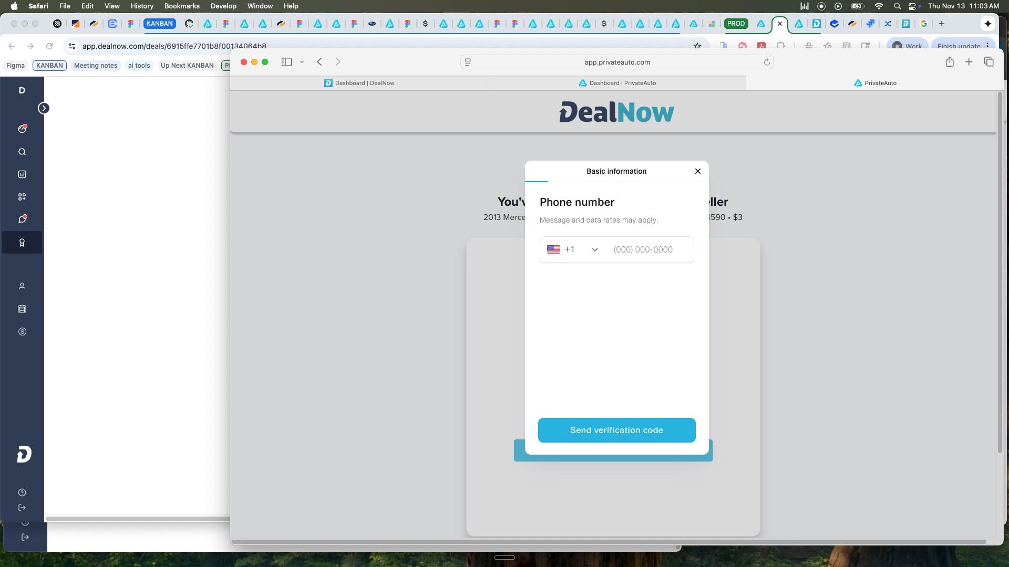Open the Meeting notes bookmark
Image resolution: width=1009 pixels, height=567 pixels.
coord(95,66)
